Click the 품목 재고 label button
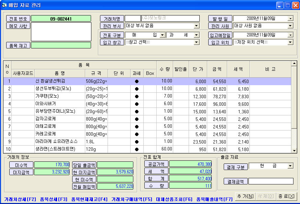This screenshot has width=300, height=204. (18, 45)
